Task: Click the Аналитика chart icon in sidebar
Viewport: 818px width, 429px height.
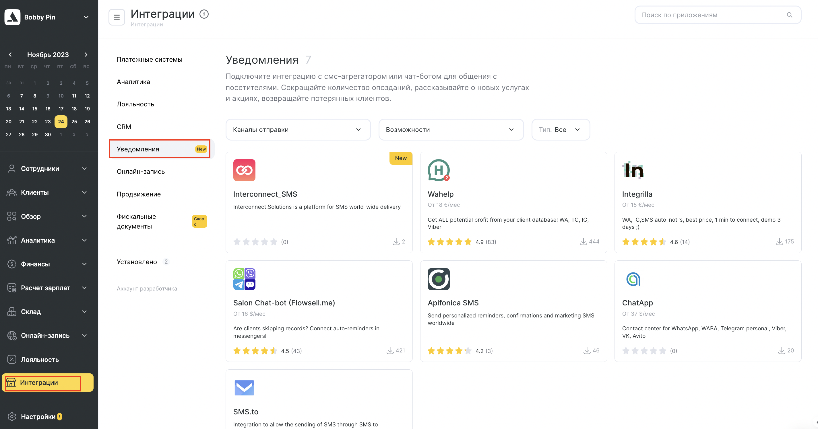Action: (12, 240)
